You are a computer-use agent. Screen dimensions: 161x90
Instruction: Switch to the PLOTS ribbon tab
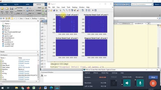point(16,4)
